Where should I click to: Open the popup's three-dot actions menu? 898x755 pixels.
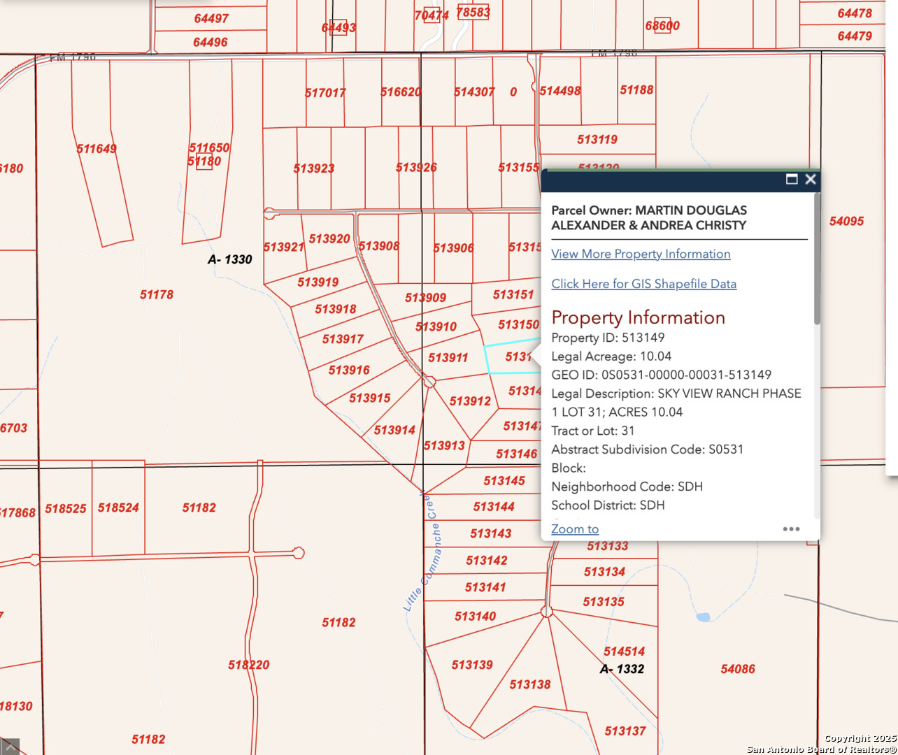click(791, 529)
